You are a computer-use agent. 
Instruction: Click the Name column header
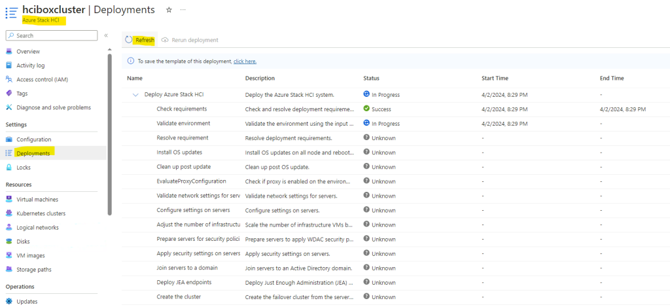[x=135, y=79]
